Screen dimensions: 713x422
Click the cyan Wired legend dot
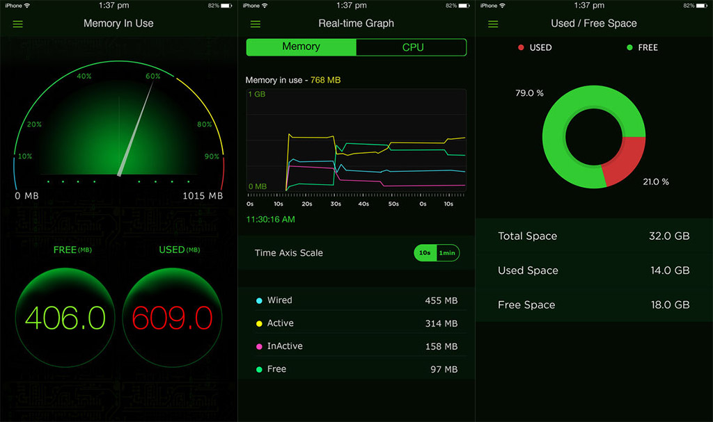[x=260, y=300]
